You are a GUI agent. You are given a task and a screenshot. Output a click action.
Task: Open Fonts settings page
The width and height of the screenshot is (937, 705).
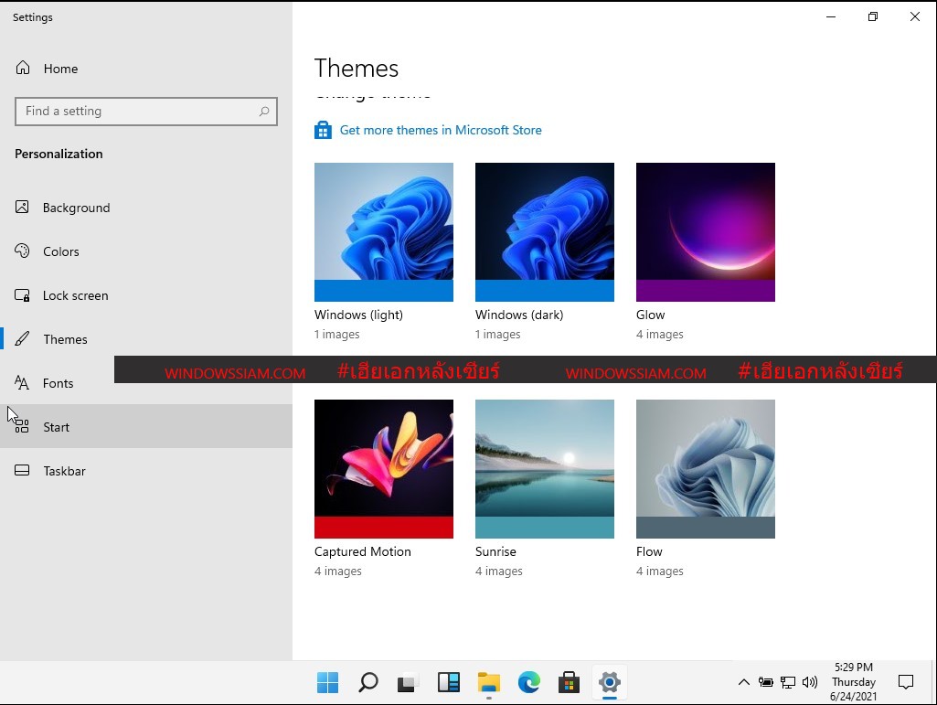pos(146,383)
